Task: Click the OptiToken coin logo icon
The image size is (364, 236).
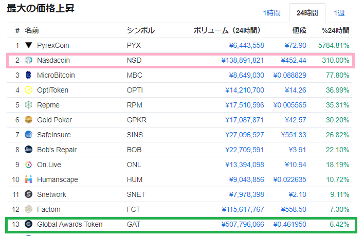Action: pos(29,90)
